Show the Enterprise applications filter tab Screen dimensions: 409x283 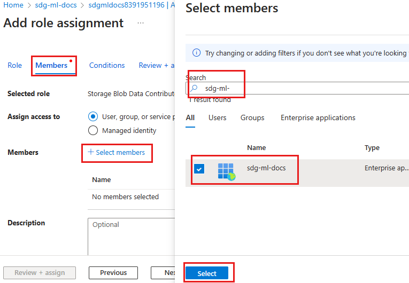[x=318, y=117]
